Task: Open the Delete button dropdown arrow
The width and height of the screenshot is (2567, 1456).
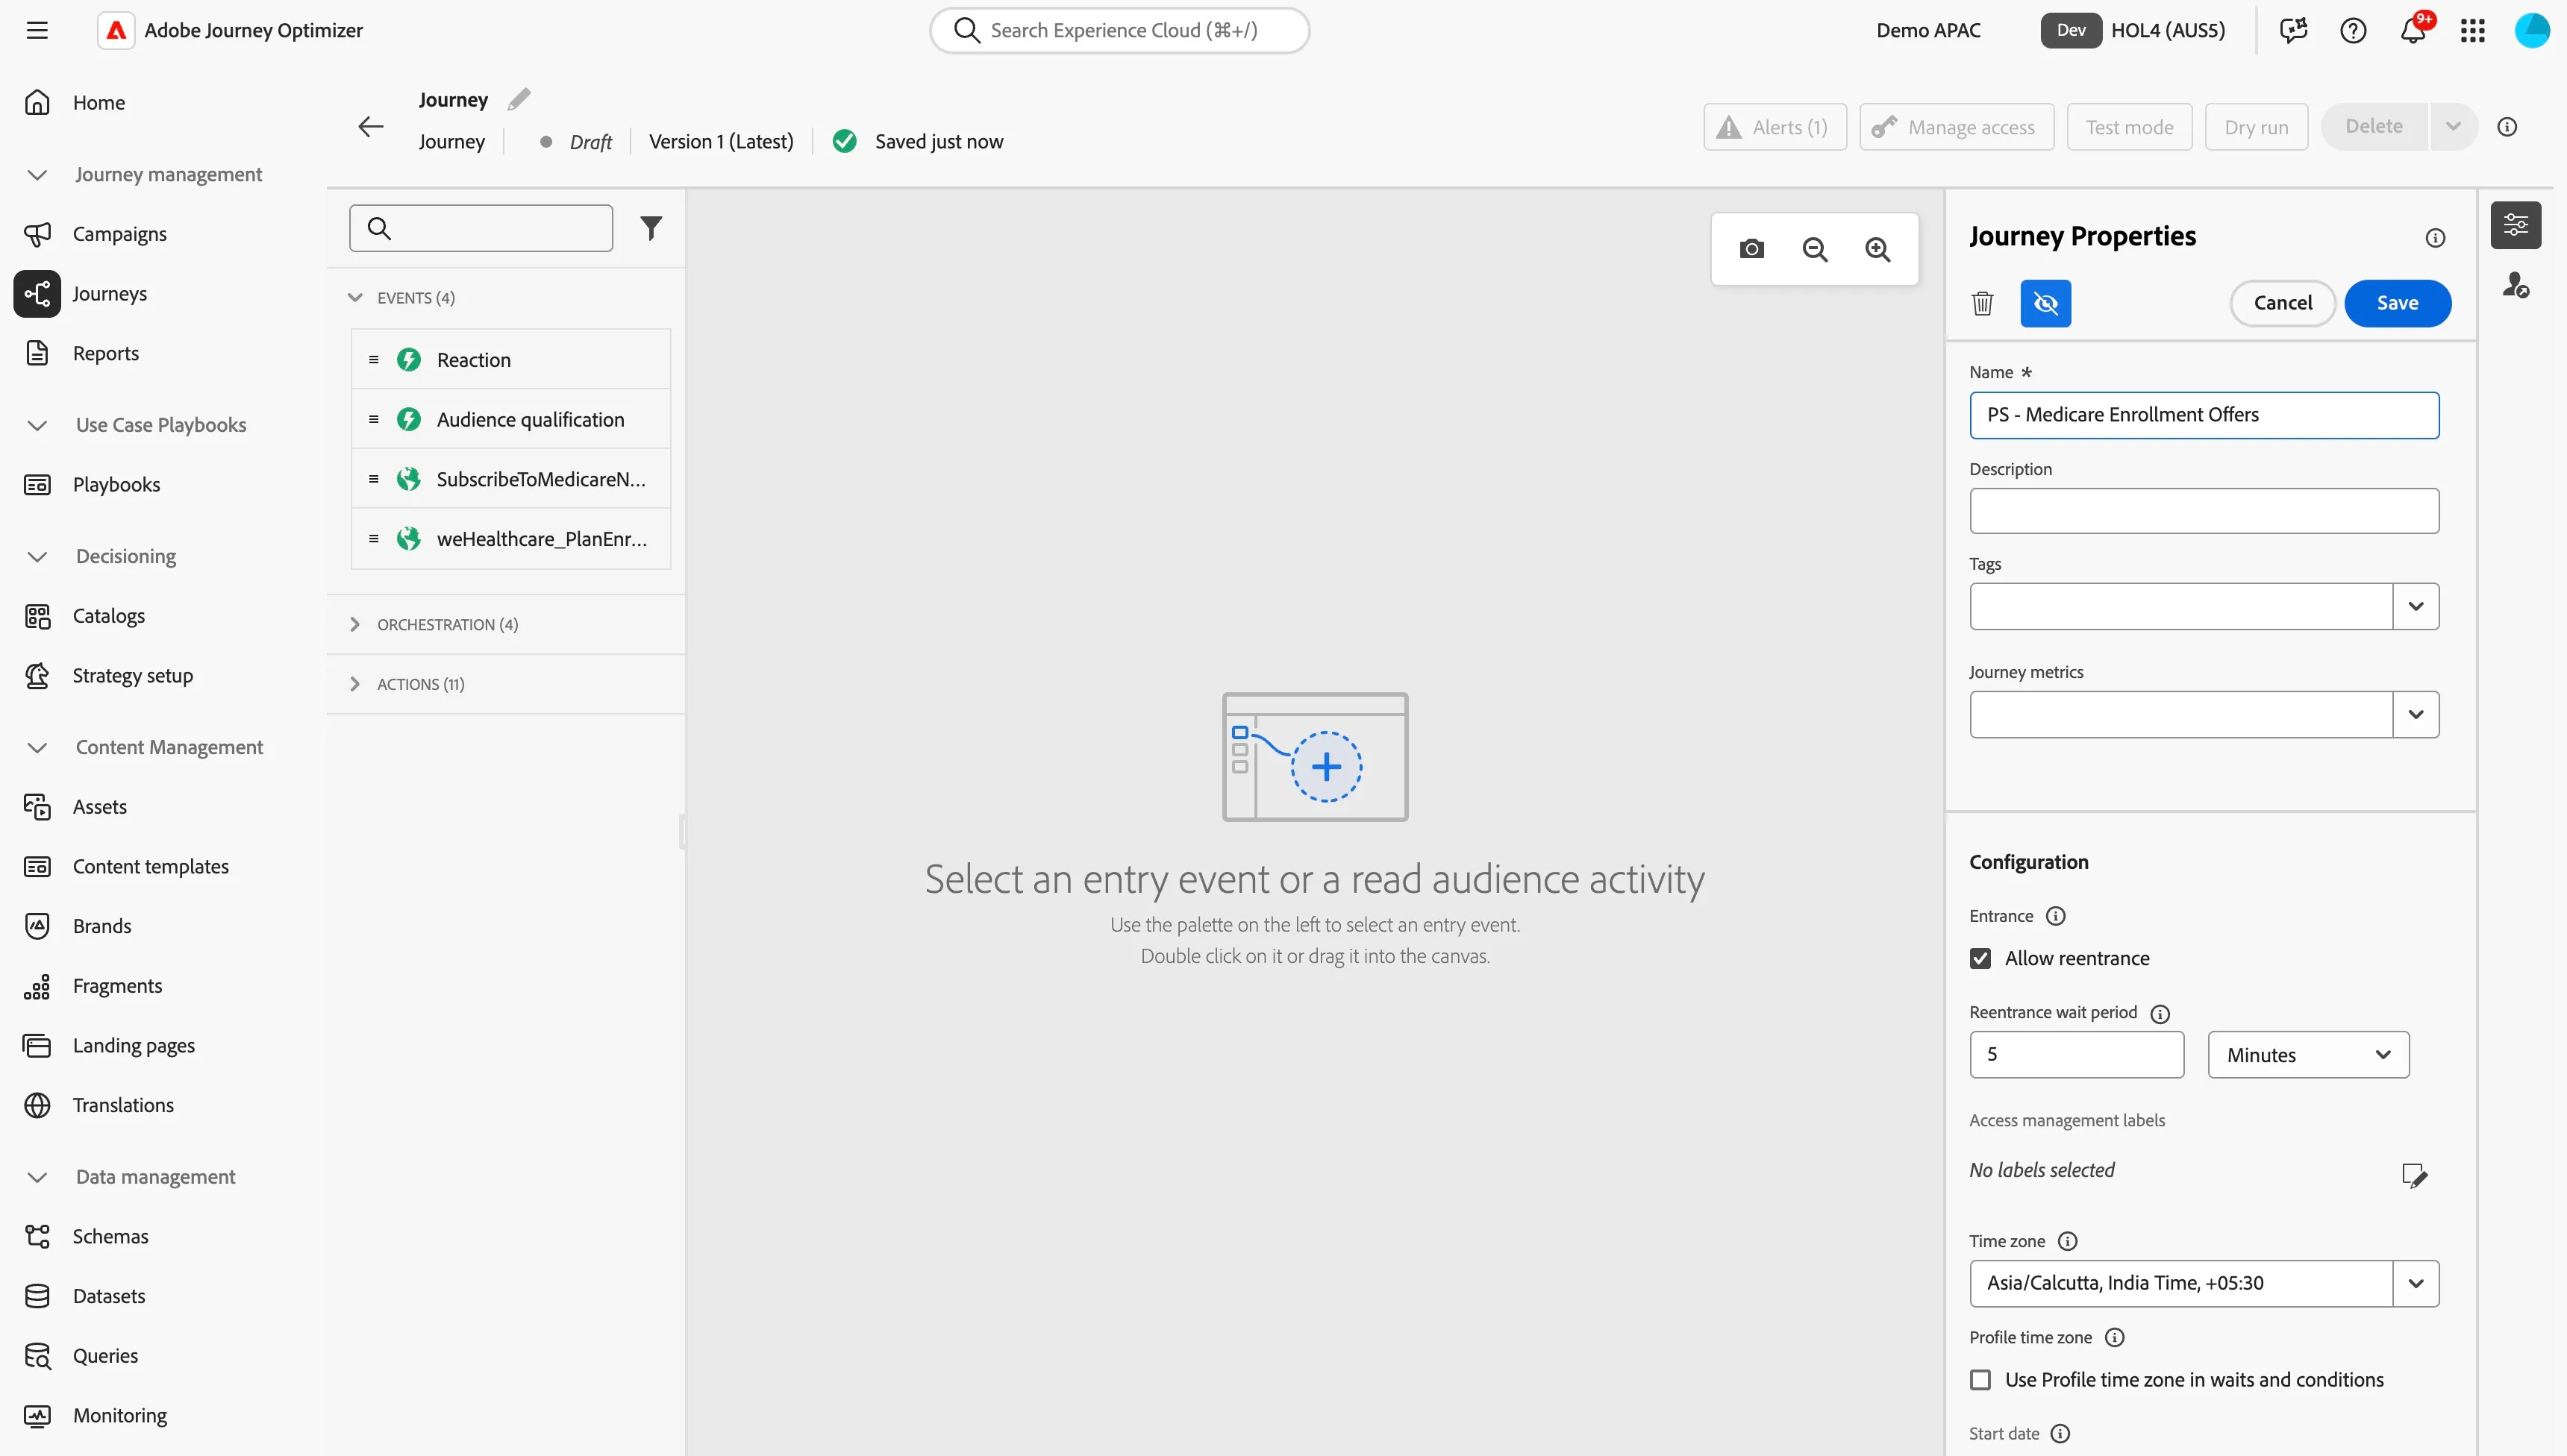Action: 2453,127
